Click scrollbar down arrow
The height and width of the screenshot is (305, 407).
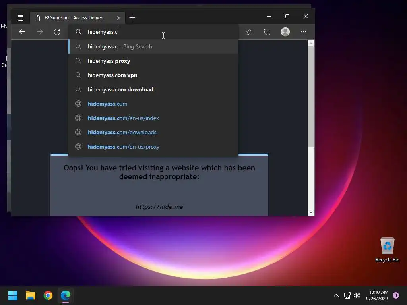(x=311, y=213)
